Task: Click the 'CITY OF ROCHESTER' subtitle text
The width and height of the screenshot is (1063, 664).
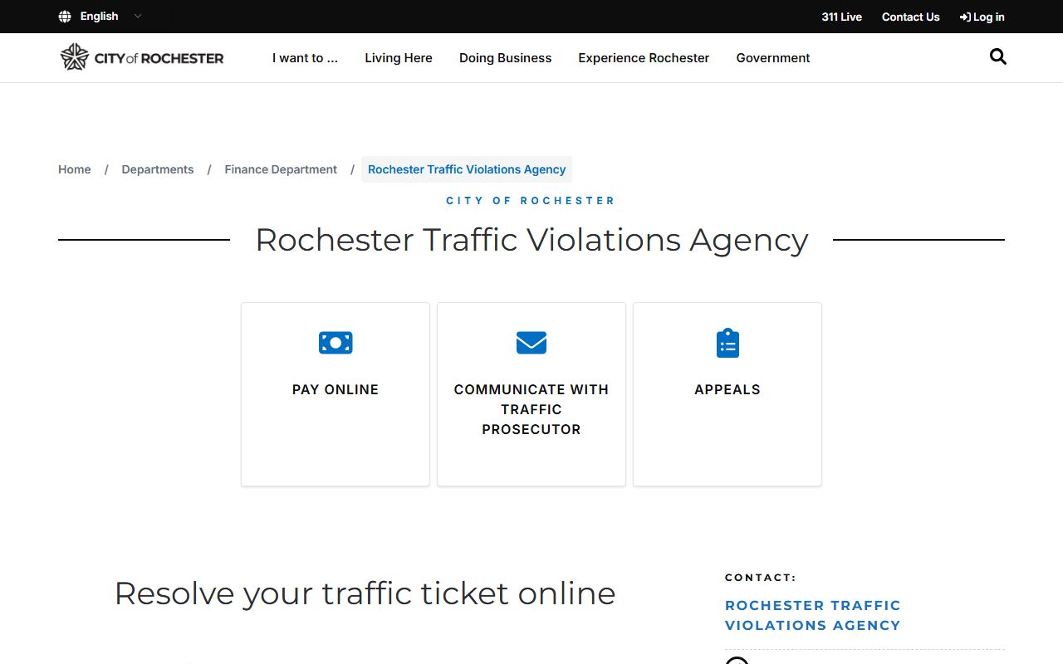Action: tap(531, 201)
